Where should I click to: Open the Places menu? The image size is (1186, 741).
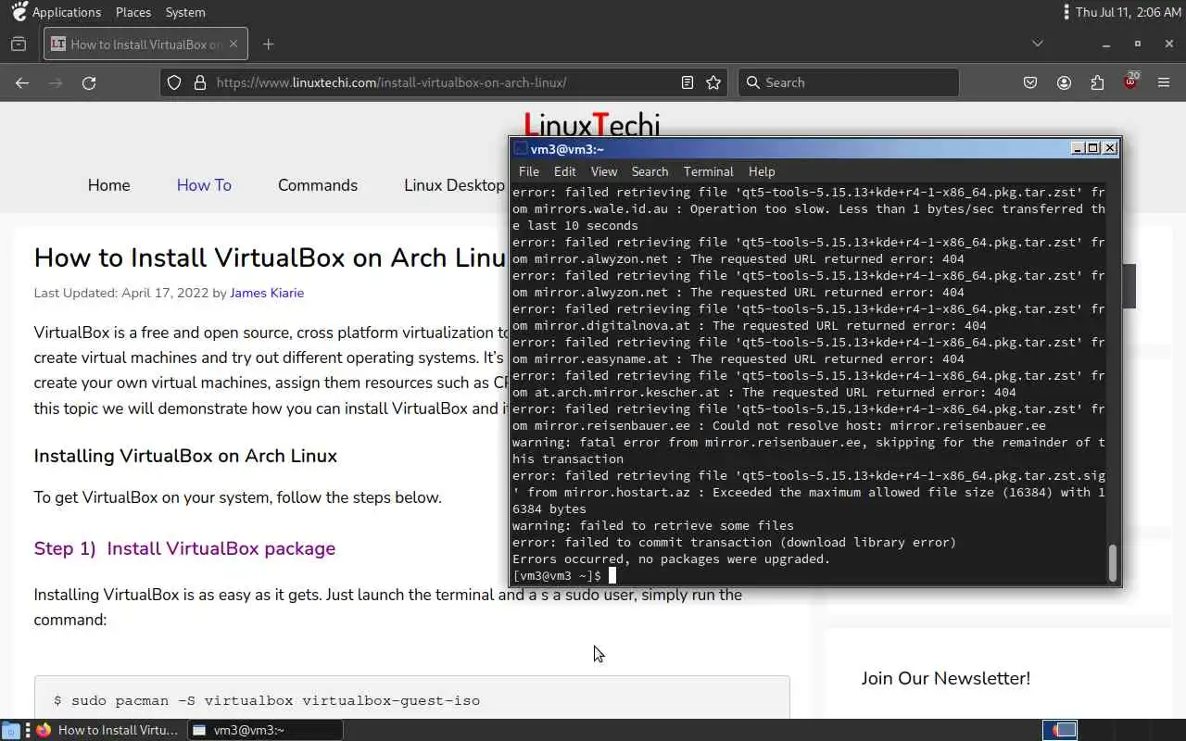(133, 12)
